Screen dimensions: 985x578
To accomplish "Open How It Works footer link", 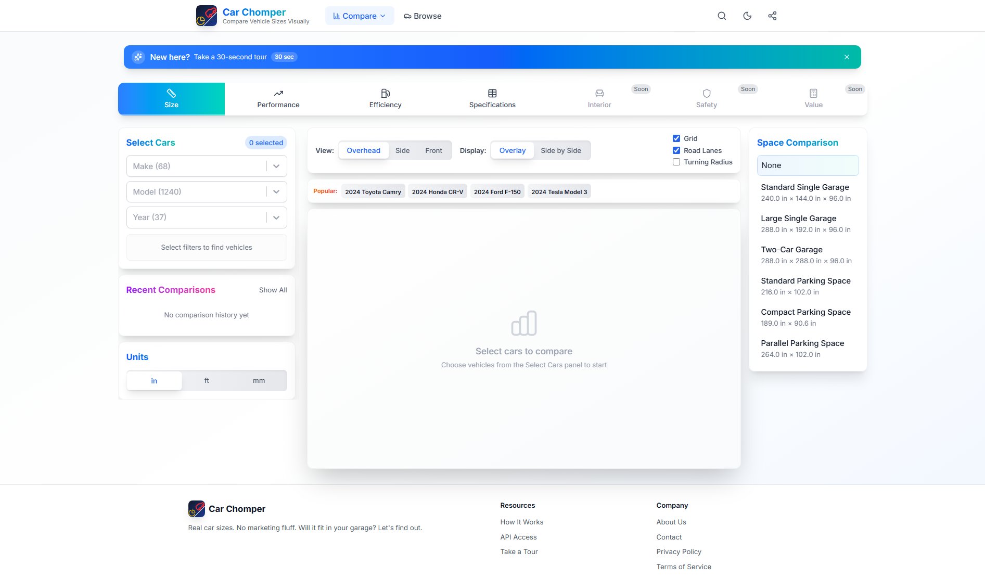I will 522,522.
